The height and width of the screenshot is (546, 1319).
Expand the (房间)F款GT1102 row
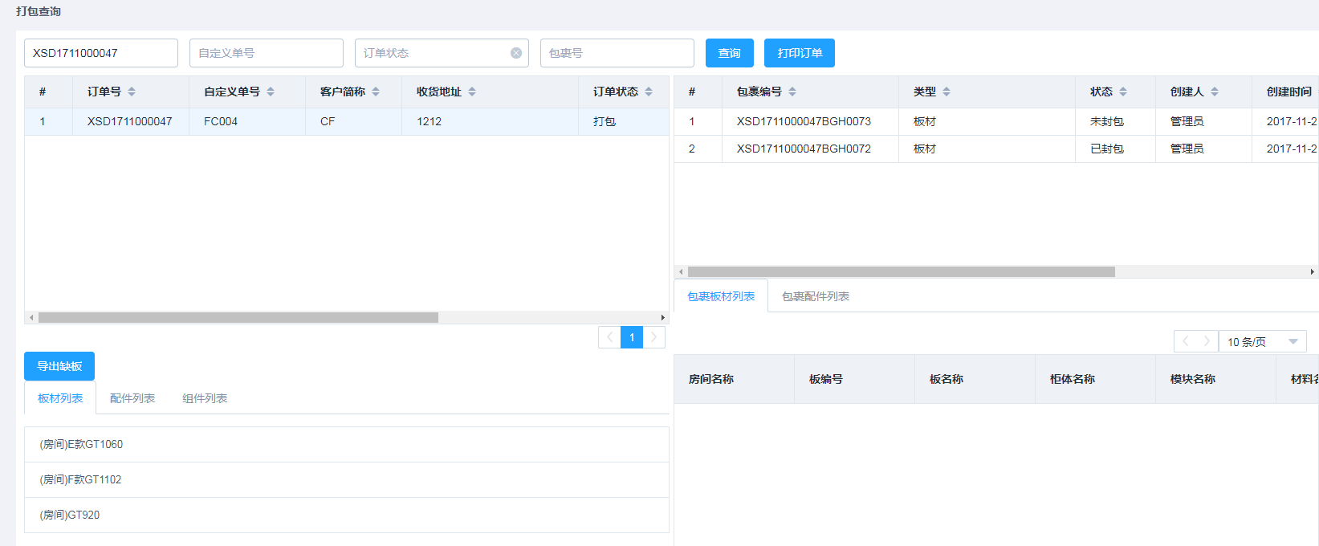point(346,479)
